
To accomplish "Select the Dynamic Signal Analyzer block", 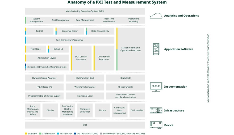I will pos(44,78).
